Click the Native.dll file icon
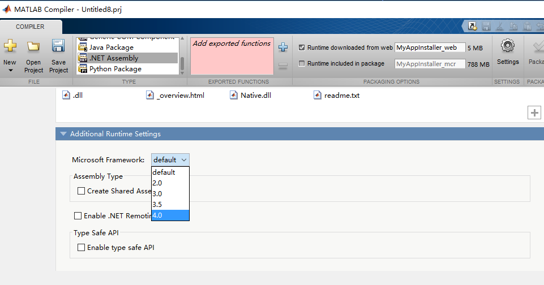 pos(234,96)
